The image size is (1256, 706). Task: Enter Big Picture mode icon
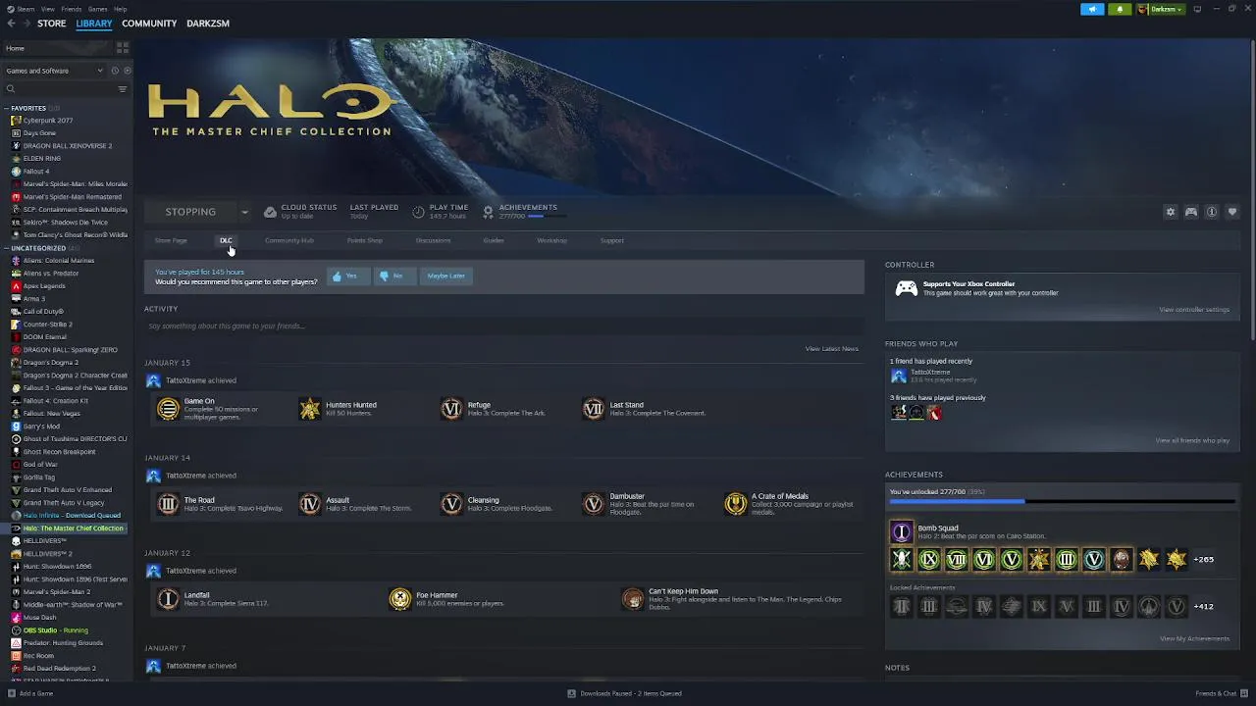(x=1197, y=9)
